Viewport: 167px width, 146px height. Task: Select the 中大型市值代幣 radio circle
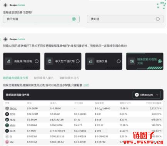point(78,61)
